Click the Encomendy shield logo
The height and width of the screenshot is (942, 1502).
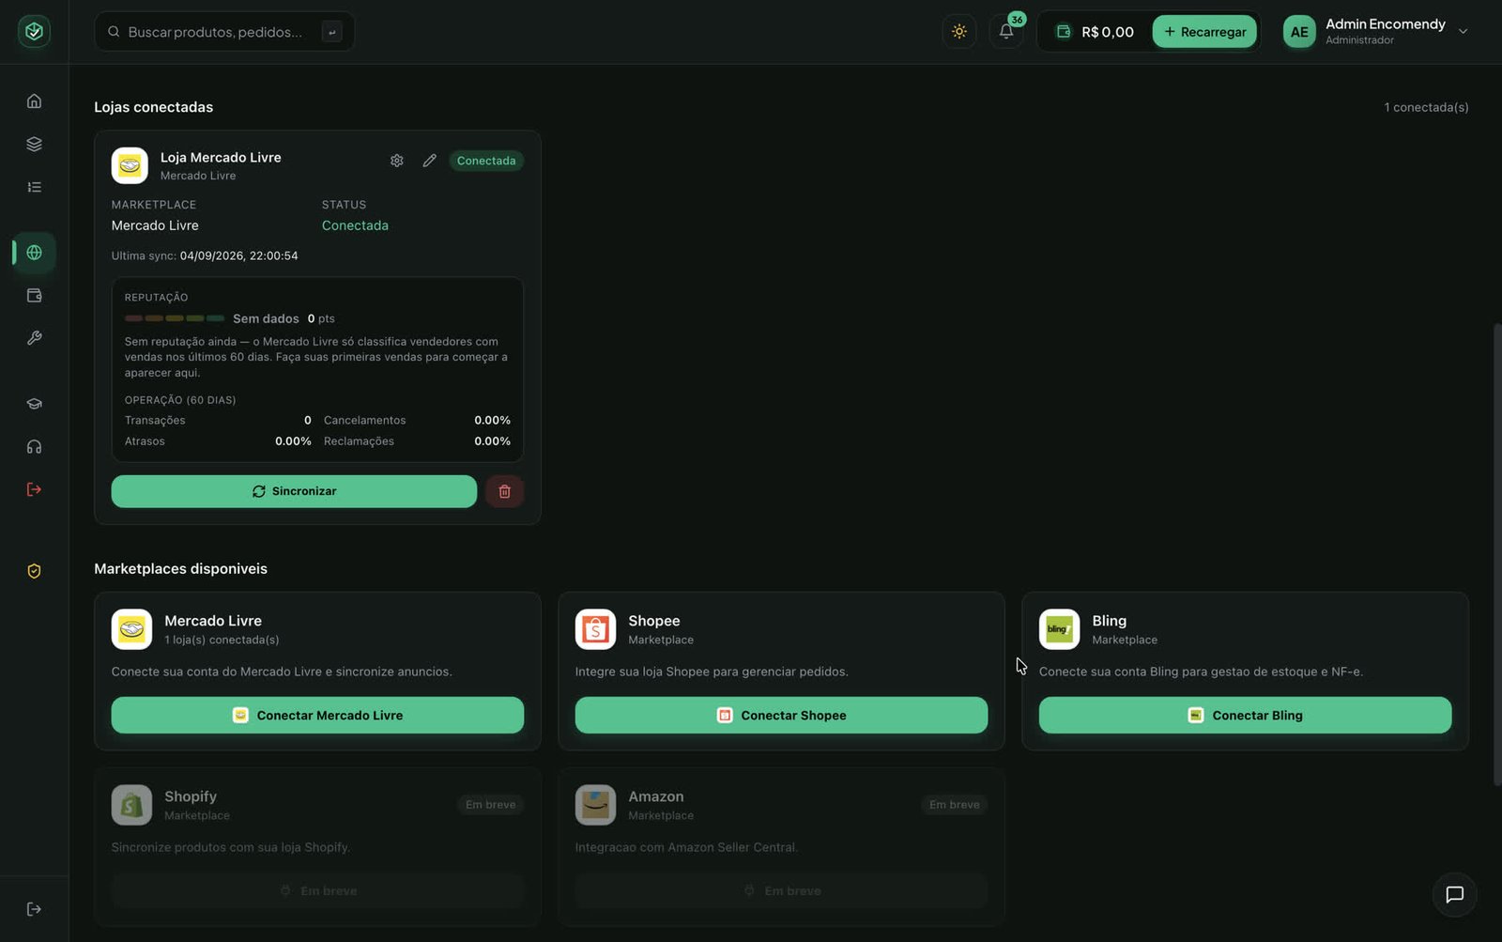[34, 32]
